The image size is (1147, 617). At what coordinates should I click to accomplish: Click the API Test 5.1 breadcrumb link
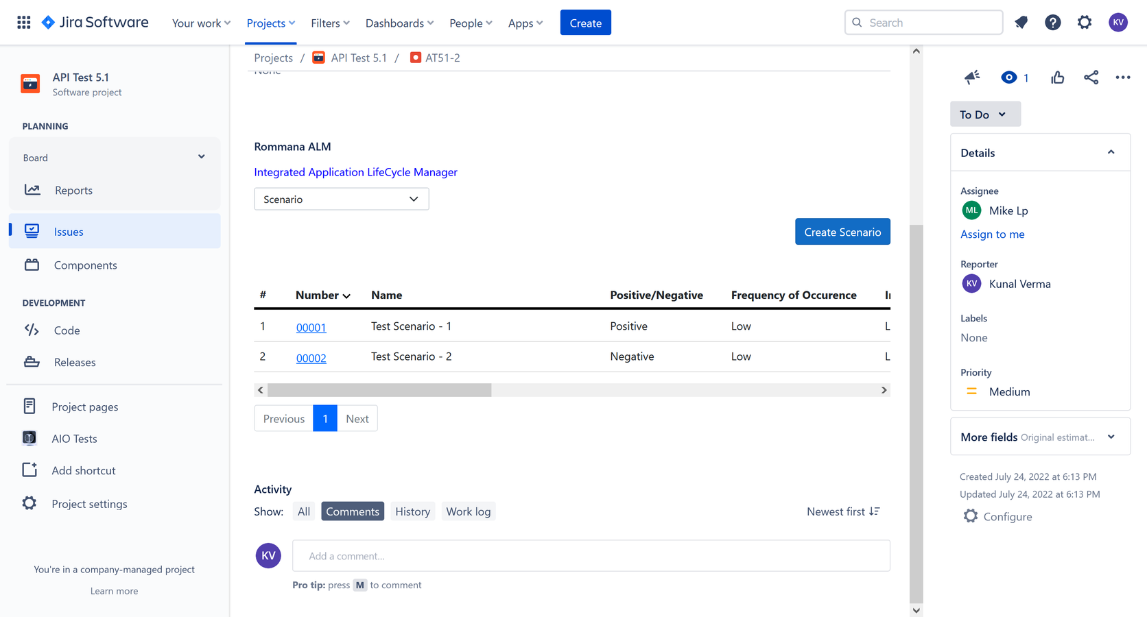pos(359,58)
